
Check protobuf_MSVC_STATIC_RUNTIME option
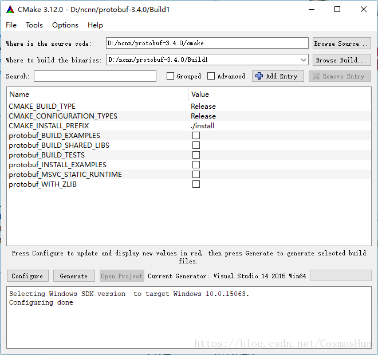[196, 174]
